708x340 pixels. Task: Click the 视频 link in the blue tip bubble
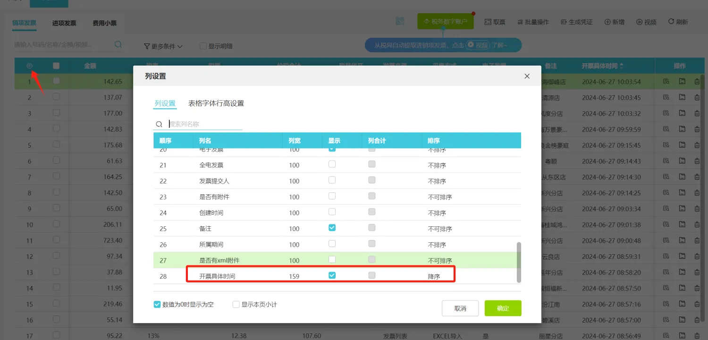[x=477, y=45]
